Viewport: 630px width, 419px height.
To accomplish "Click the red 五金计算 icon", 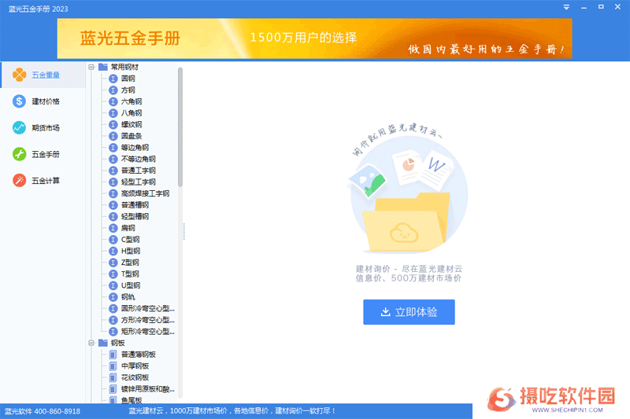I will coord(19,181).
